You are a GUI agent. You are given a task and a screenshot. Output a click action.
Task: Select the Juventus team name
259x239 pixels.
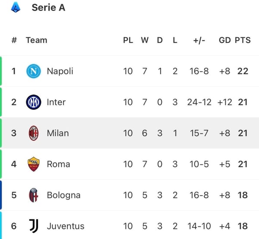coord(66,226)
